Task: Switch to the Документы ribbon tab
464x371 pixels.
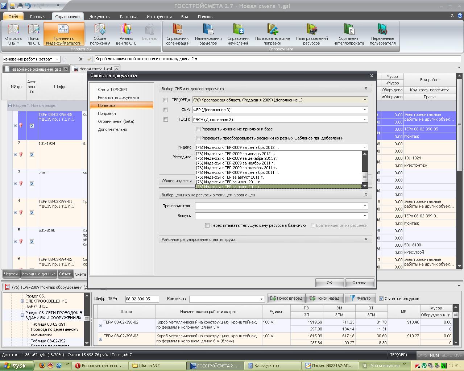Action: click(100, 17)
